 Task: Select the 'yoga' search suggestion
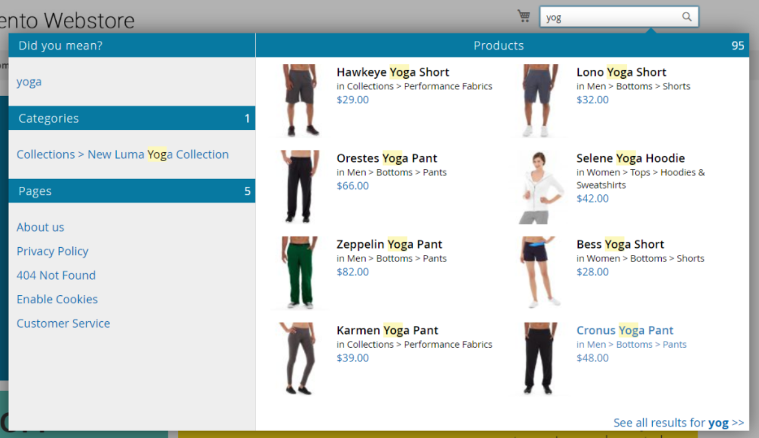click(x=29, y=82)
